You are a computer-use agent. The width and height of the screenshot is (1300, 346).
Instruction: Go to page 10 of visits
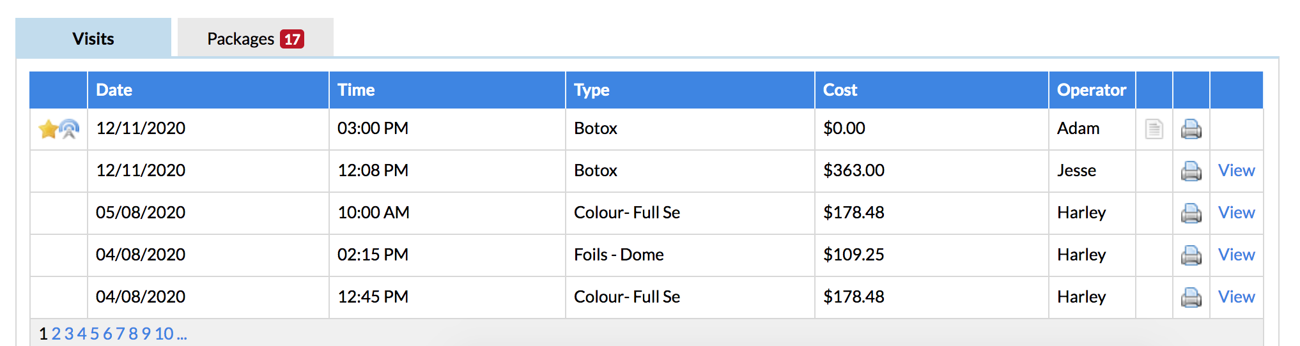[164, 334]
